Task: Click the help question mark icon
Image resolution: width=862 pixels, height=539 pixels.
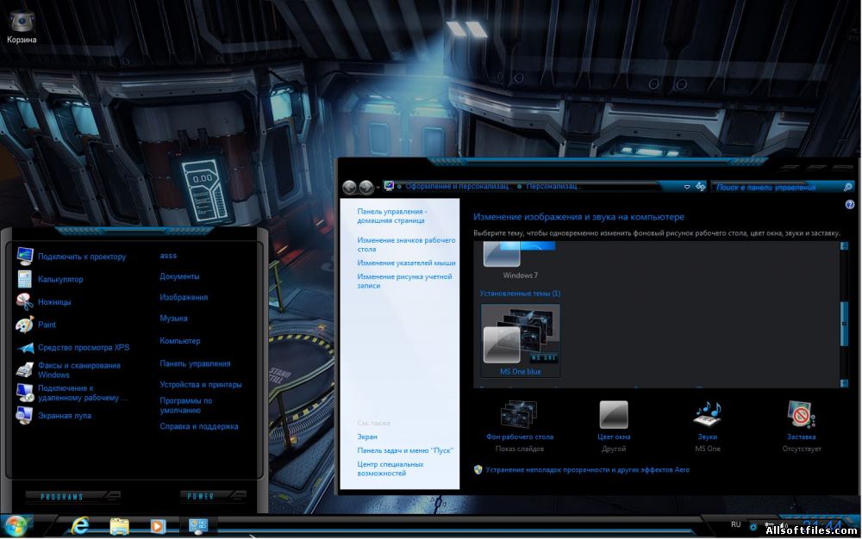Action: tap(850, 204)
